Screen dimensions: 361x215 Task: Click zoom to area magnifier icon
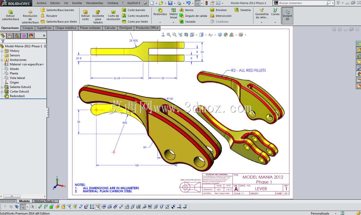175,35
